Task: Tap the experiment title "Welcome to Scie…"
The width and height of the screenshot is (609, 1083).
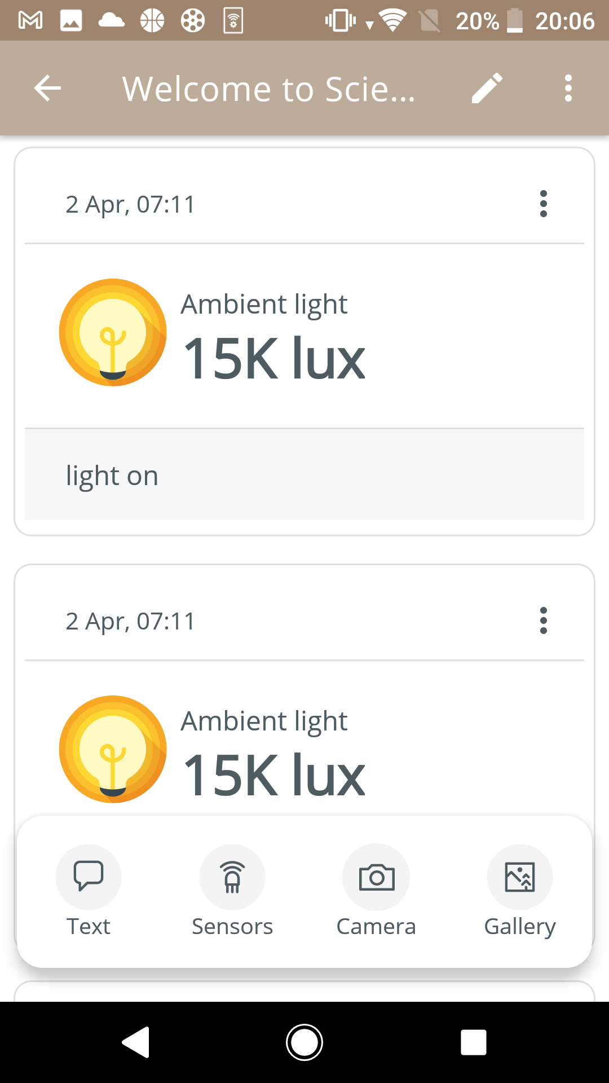Action: (x=269, y=89)
